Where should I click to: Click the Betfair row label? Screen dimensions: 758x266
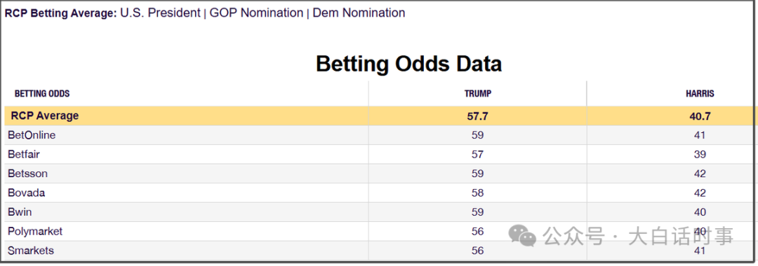click(23, 155)
